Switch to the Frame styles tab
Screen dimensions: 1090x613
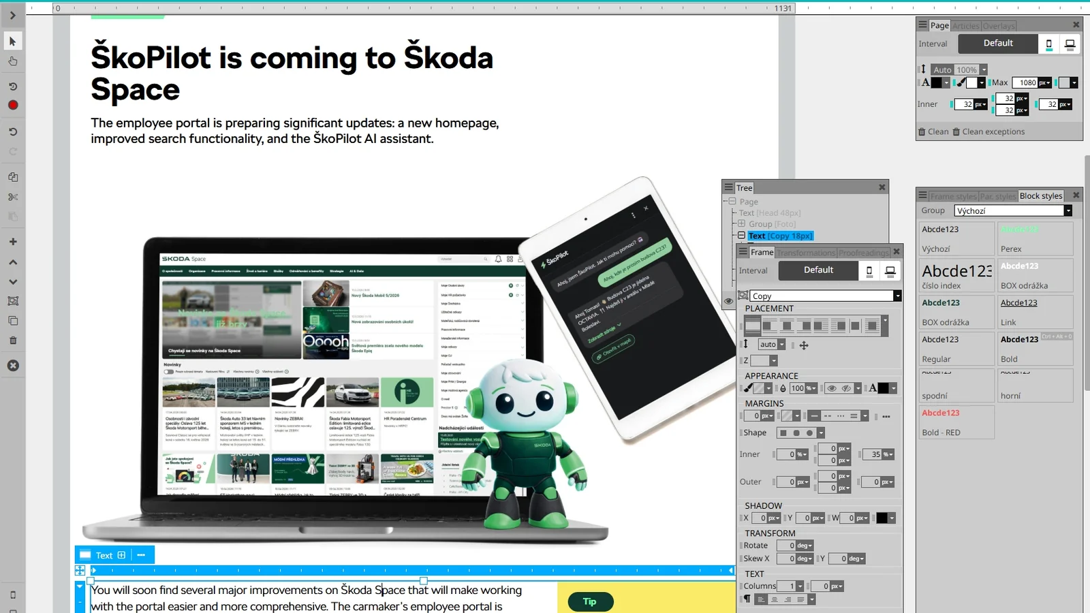(954, 196)
